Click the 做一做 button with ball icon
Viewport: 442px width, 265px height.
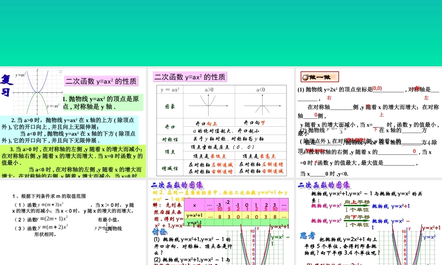(320, 77)
